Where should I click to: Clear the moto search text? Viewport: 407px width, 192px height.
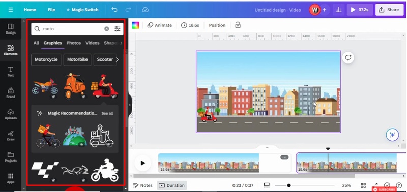107,29
